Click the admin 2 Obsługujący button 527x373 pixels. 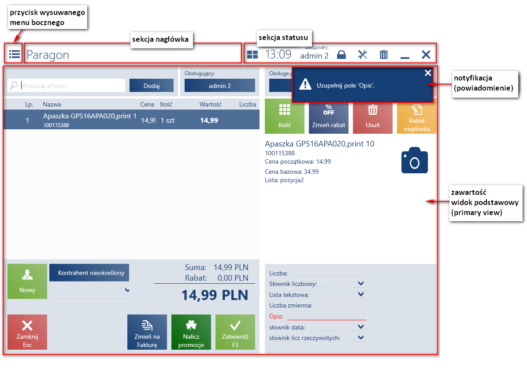(220, 85)
